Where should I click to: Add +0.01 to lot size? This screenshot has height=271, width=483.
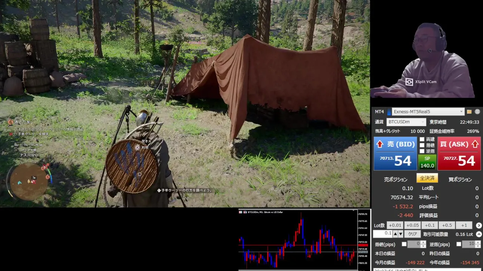395,225
